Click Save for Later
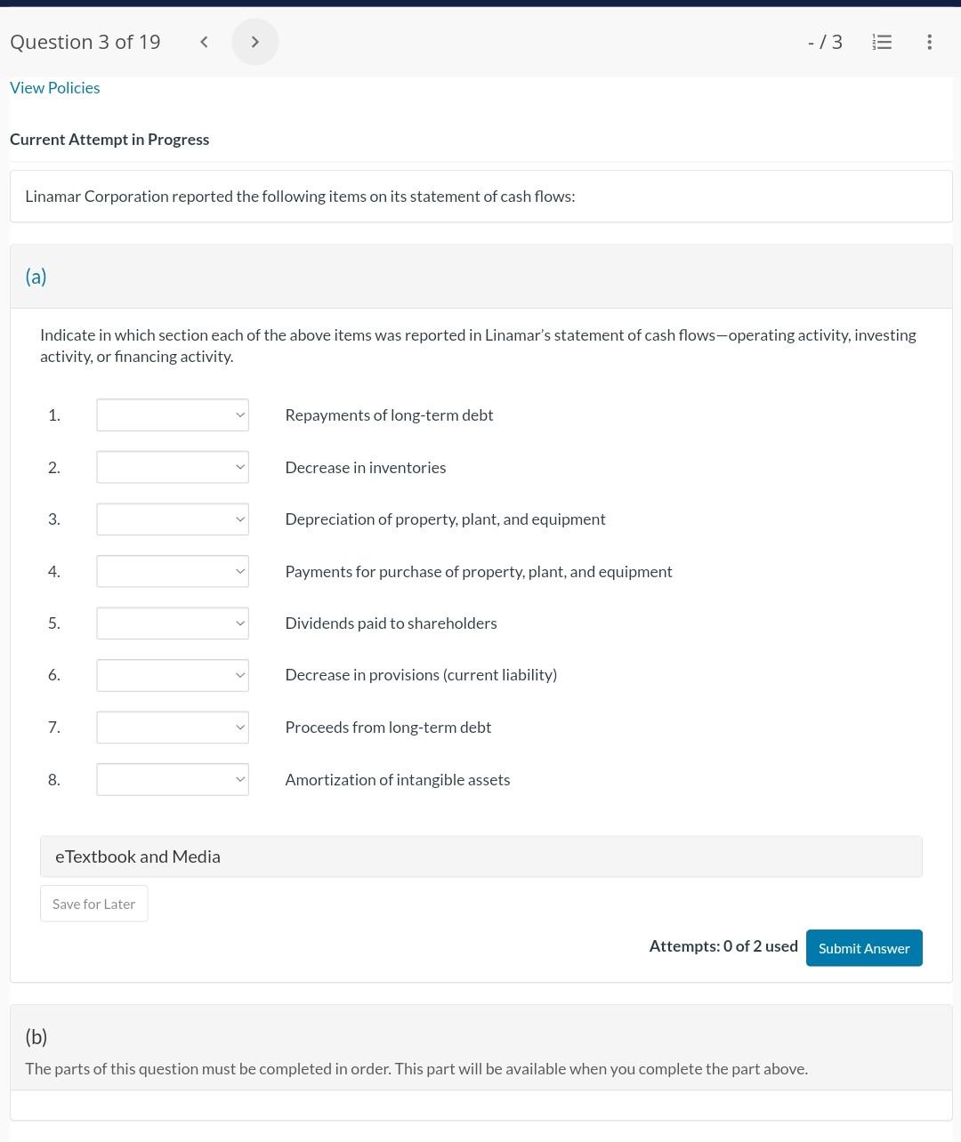961x1142 pixels. tap(93, 903)
